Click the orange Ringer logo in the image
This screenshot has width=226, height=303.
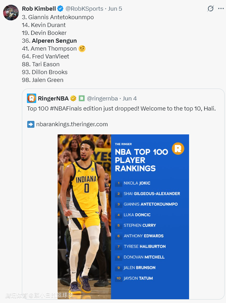pos(178,149)
